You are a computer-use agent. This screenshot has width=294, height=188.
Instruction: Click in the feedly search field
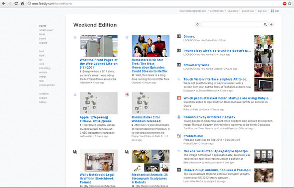tap(232, 24)
